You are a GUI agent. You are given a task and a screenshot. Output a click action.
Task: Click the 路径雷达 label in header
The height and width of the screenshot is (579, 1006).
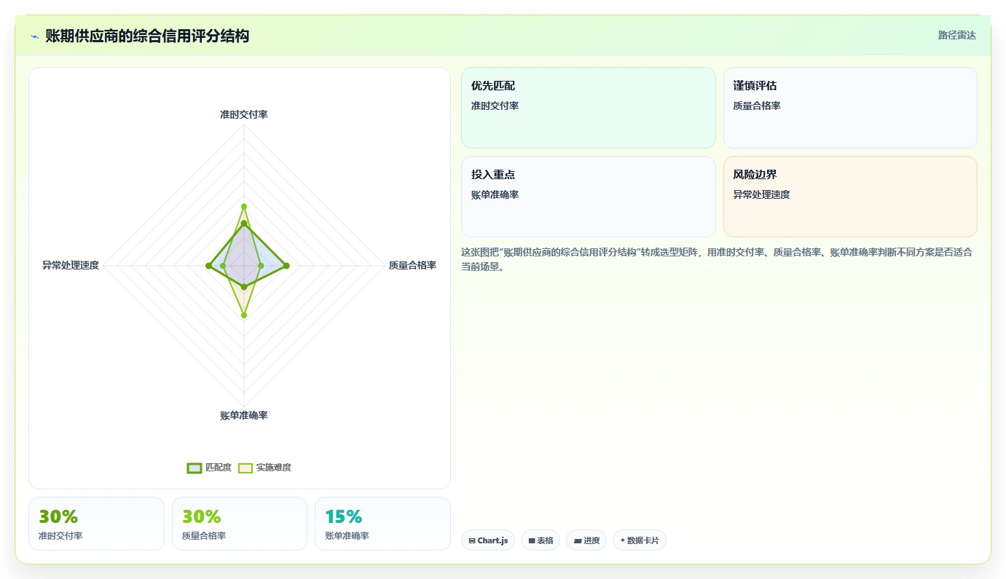click(956, 35)
